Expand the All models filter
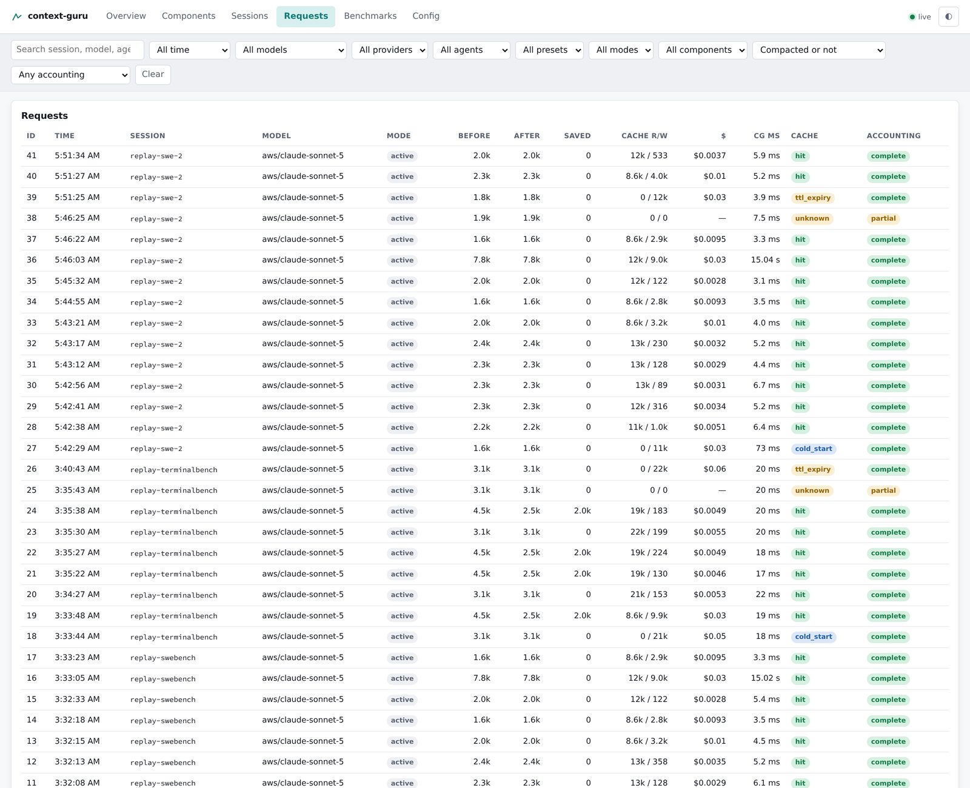970x788 pixels. 291,50
